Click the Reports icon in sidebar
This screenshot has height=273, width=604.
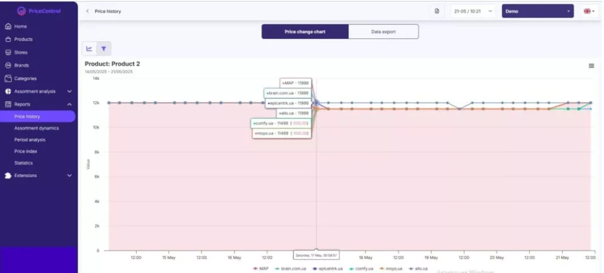8,104
